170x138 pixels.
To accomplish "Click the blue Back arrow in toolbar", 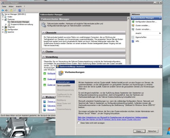I will tap(3, 11).
